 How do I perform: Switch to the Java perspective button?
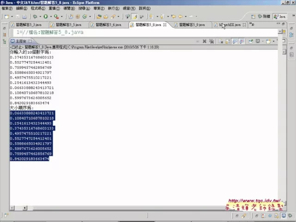(x=280, y=17)
